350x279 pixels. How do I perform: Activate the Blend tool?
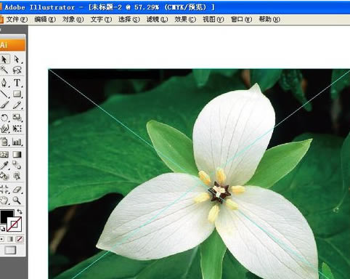coord(17,165)
